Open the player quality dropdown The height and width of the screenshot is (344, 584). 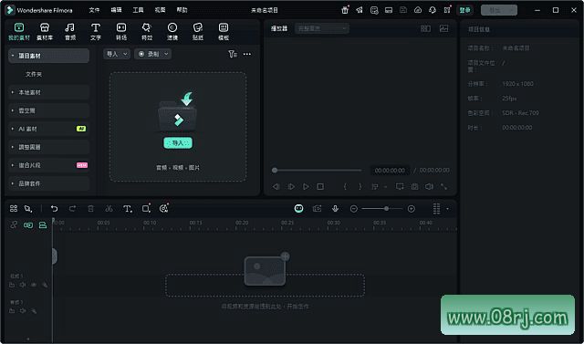tap(322, 28)
